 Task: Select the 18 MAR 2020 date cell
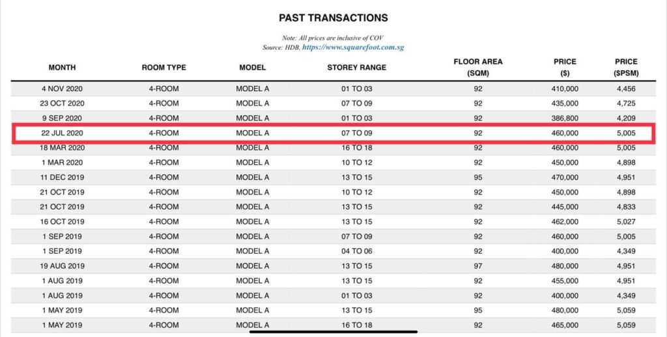pyautogui.click(x=63, y=148)
